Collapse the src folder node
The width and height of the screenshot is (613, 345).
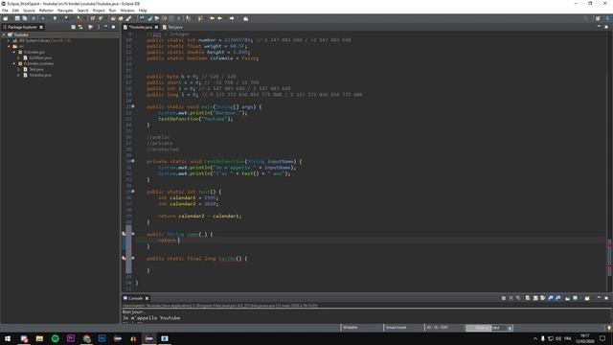tap(9, 46)
